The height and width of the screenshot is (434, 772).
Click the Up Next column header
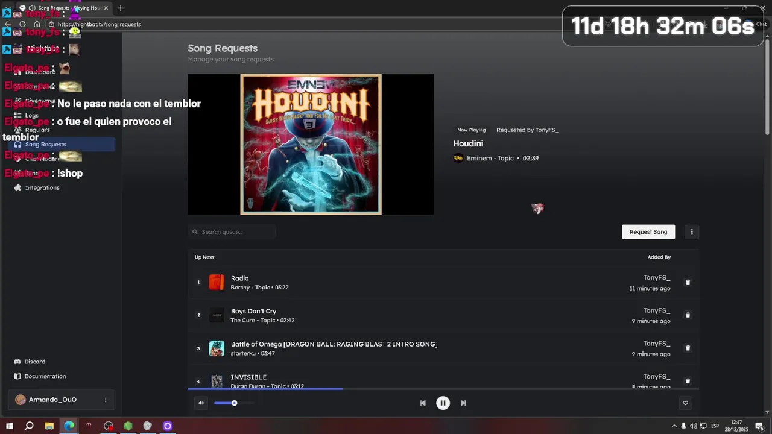(204, 257)
